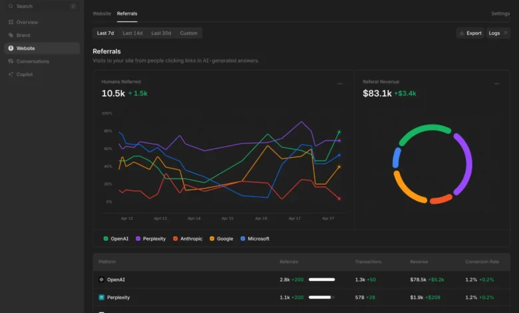The width and height of the screenshot is (519, 313).
Task: Click the OpenAI logo in table row
Action: click(101, 280)
